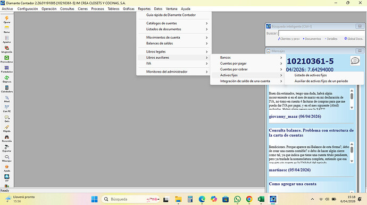
Task: Open the taskbar Calculator app
Action: (x=190, y=199)
